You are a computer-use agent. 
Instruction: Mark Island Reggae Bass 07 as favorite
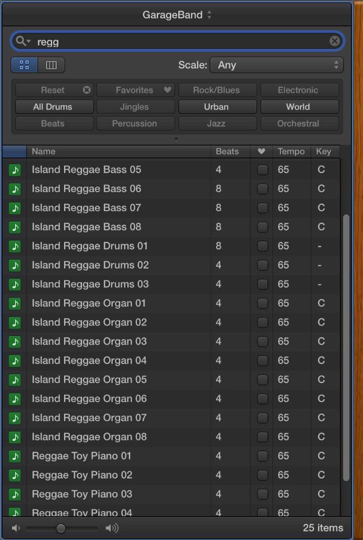tap(262, 208)
